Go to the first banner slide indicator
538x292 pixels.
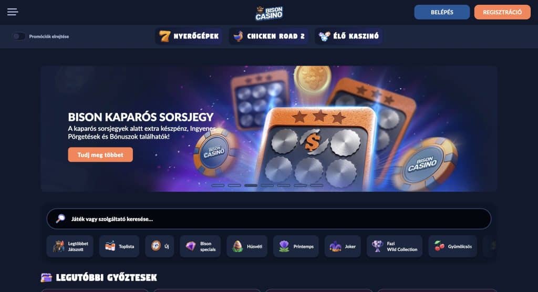(x=218, y=185)
